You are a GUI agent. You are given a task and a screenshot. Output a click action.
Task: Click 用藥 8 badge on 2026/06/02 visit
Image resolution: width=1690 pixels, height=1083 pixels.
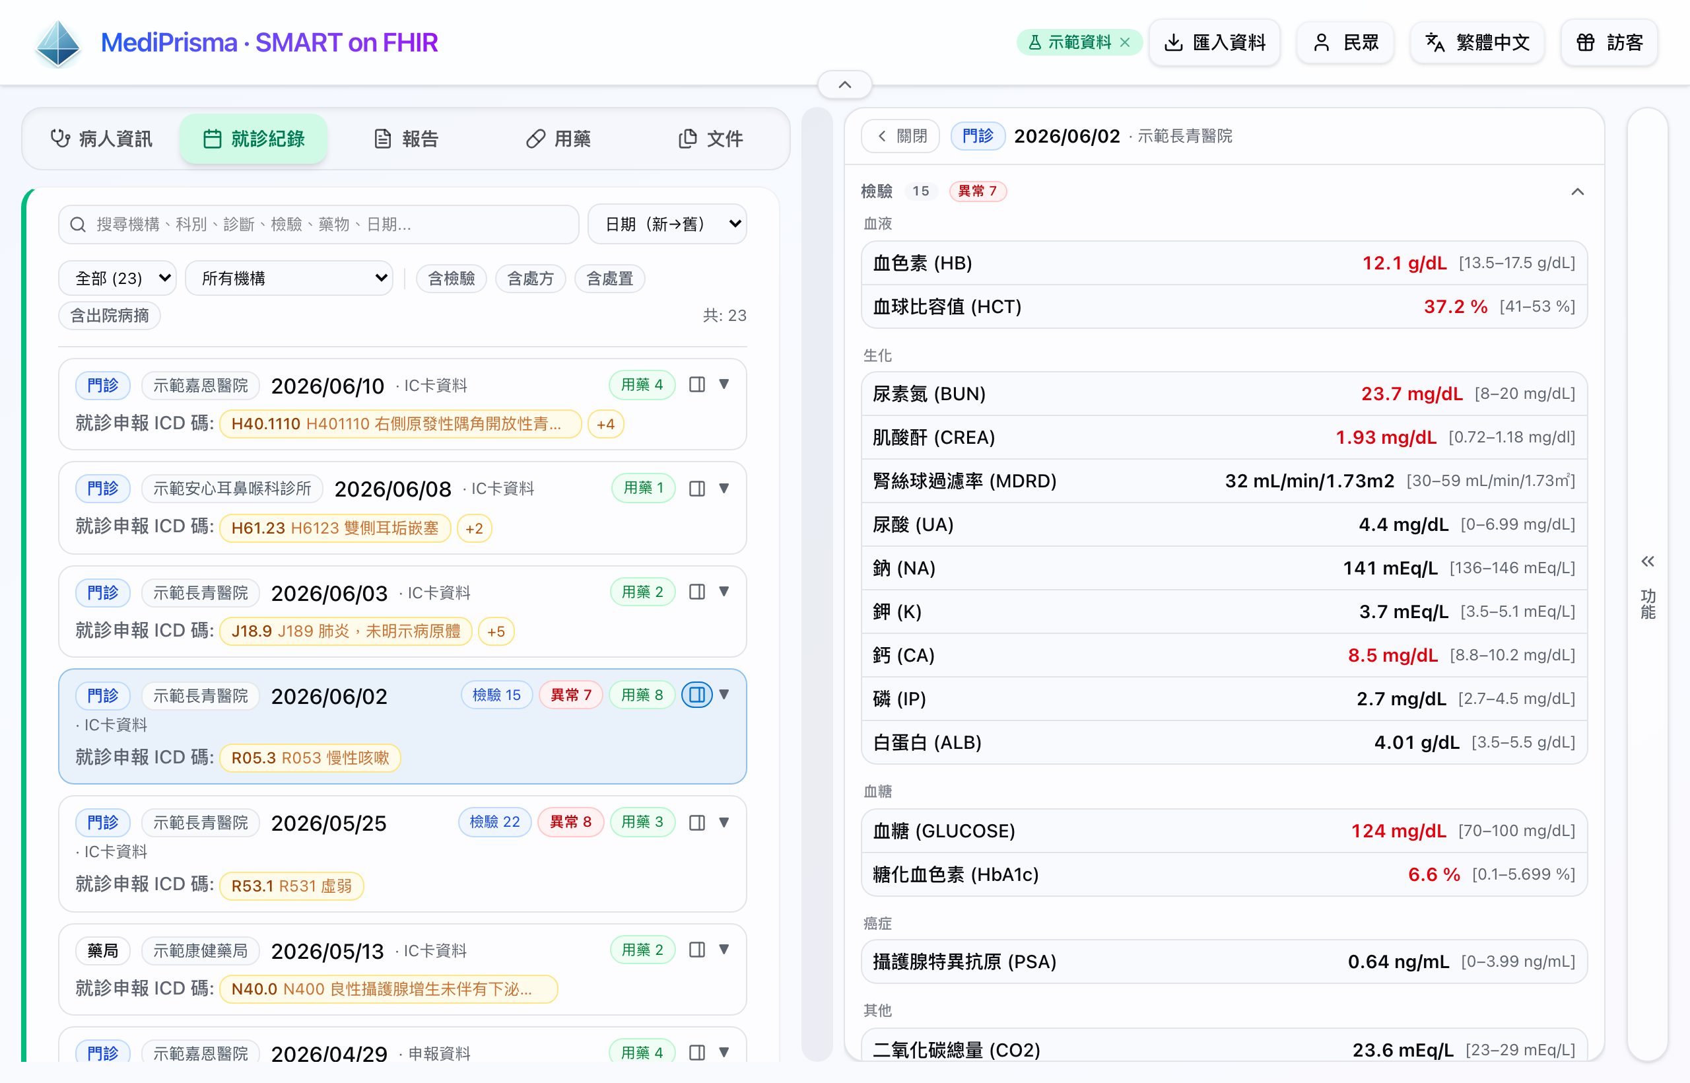point(642,695)
